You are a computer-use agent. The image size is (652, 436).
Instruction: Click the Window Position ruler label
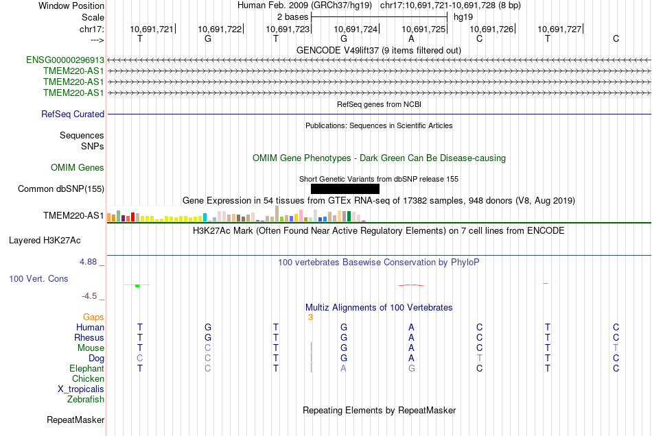tap(71, 5)
